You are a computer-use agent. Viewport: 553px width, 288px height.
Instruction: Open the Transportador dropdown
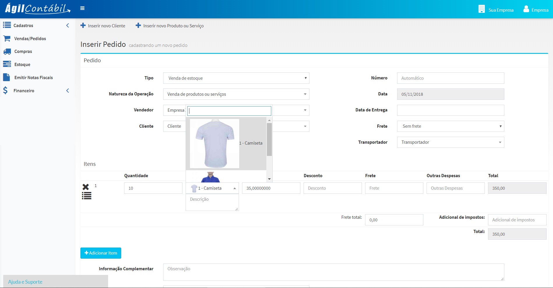[450, 142]
